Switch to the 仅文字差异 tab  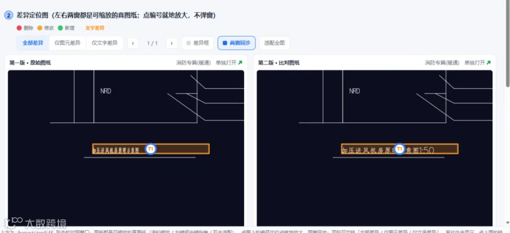point(104,43)
